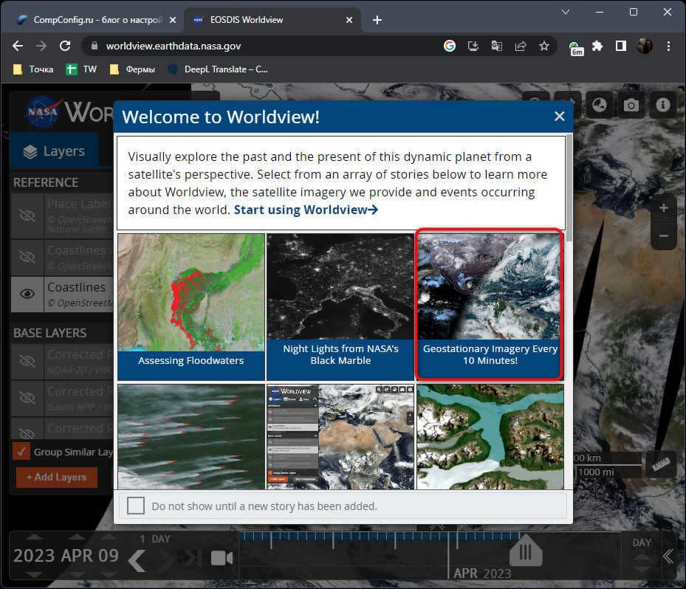Change the timeline DAY zoom level
Viewport: 686px width, 589px height.
[642, 542]
